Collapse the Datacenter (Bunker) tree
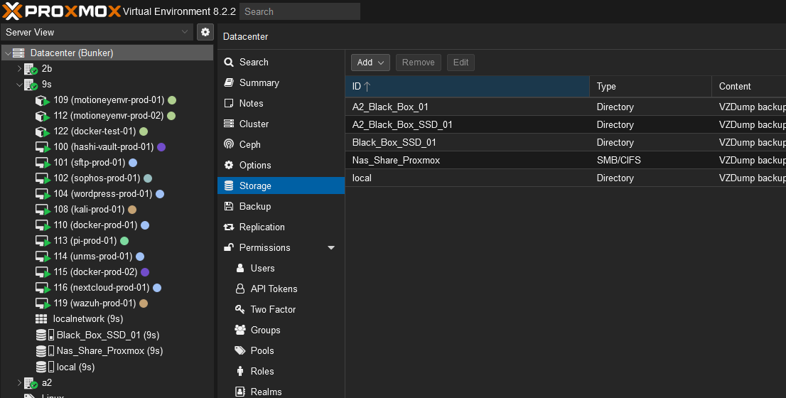The height and width of the screenshot is (398, 786). (8, 53)
